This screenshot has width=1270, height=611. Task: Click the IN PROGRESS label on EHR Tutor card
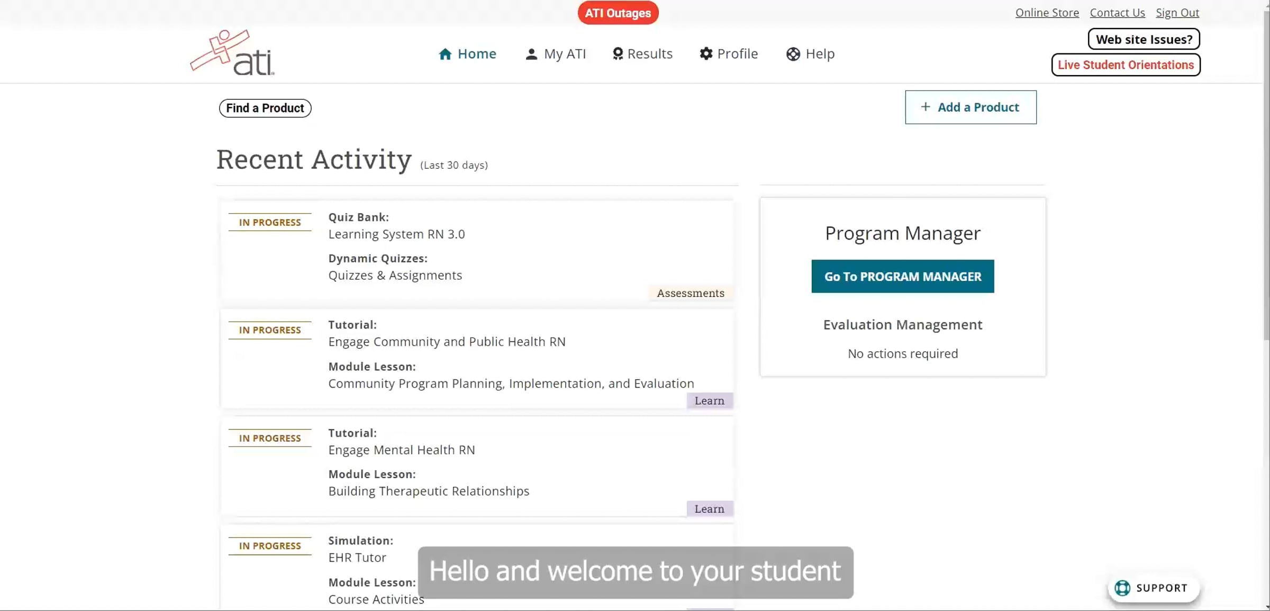[x=270, y=546]
